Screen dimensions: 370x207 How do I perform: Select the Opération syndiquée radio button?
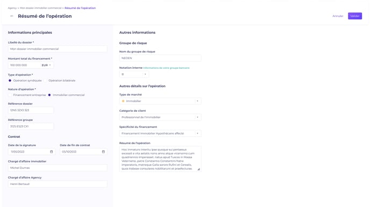tap(10, 81)
